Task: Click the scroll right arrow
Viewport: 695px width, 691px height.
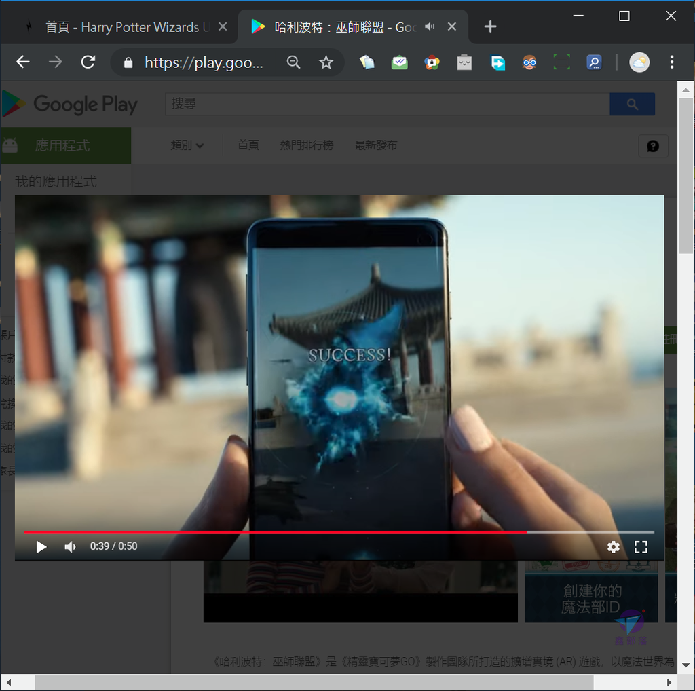Action: (669, 683)
